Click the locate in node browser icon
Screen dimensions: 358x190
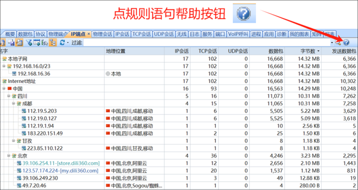pos(44,42)
